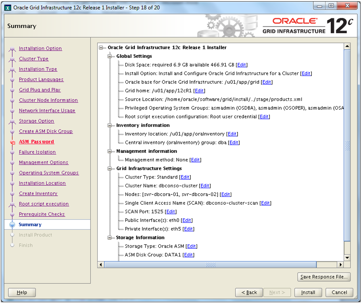Collapse the Grid Infrastructure Settings section

[109, 168]
